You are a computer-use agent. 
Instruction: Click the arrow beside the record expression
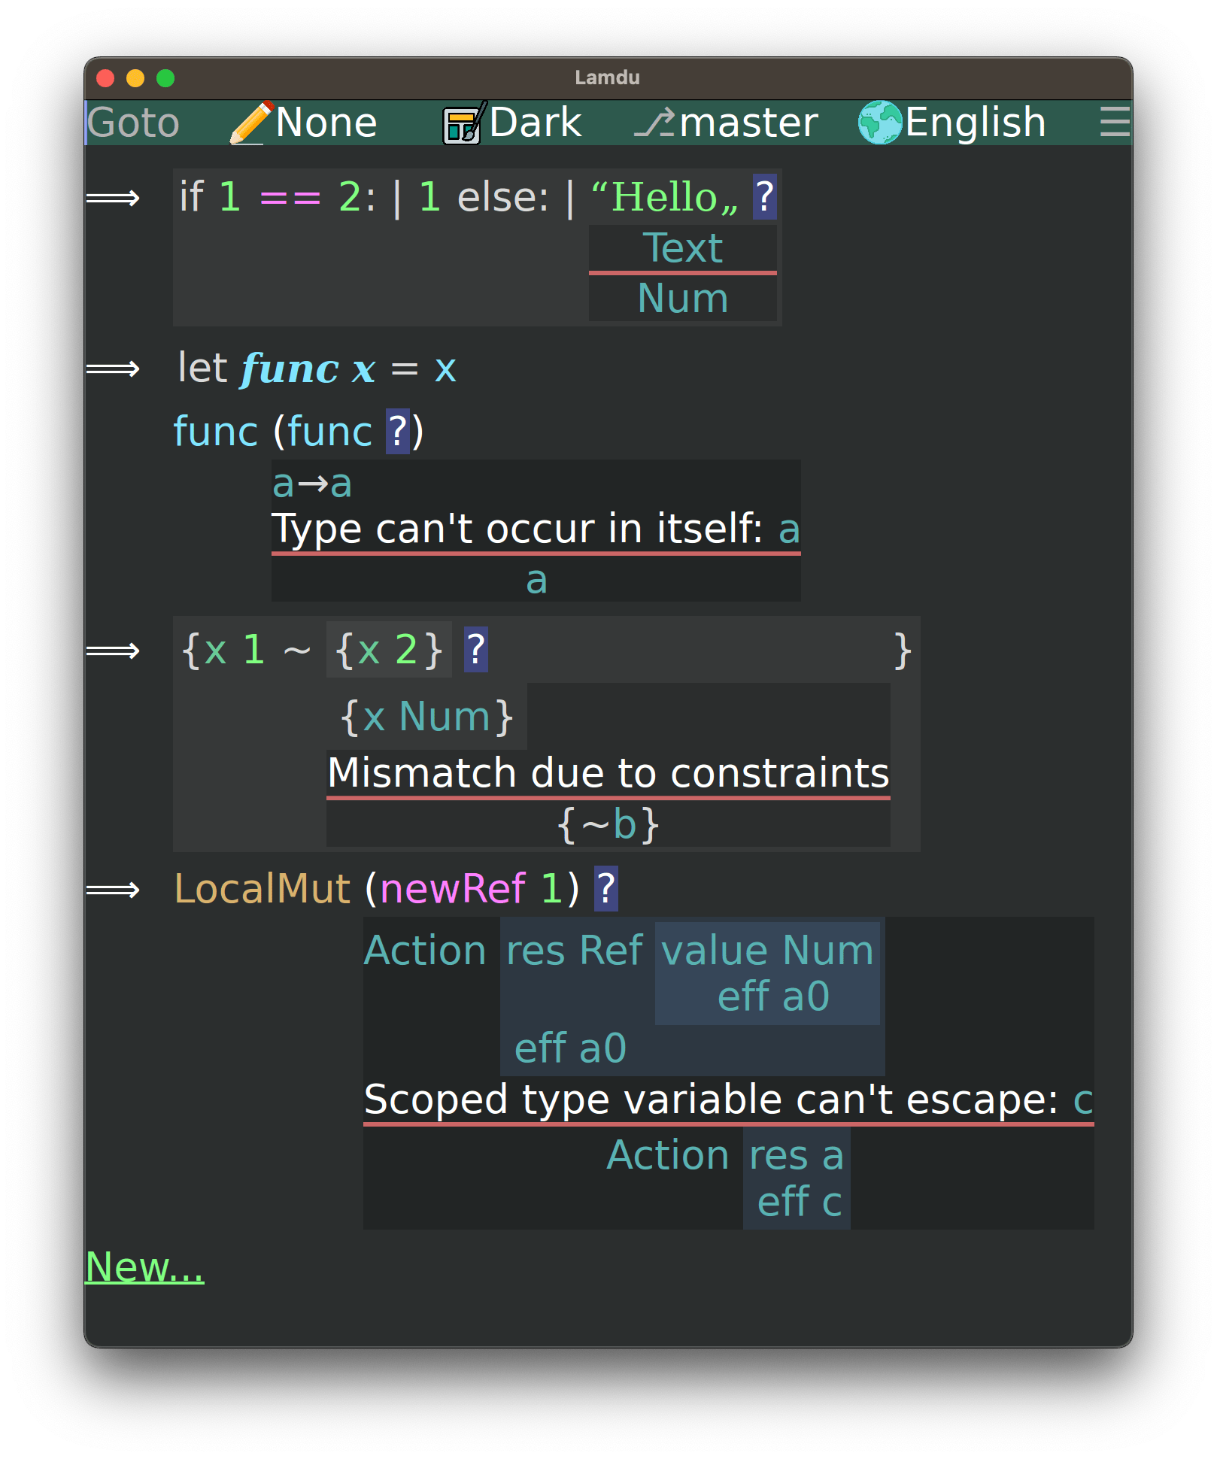click(x=113, y=650)
